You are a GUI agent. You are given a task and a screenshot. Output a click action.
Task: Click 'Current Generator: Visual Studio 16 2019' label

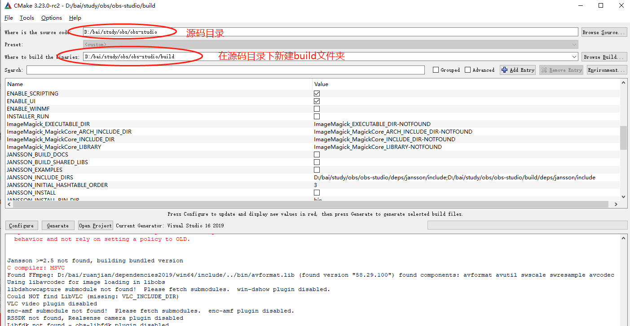(170, 226)
